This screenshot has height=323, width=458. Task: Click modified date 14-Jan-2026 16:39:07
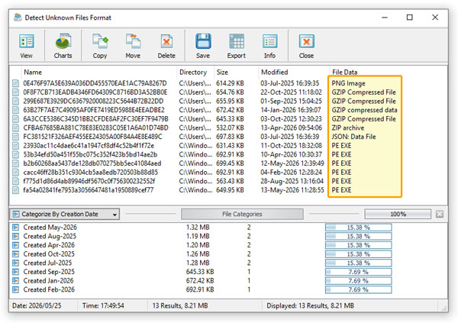click(291, 110)
